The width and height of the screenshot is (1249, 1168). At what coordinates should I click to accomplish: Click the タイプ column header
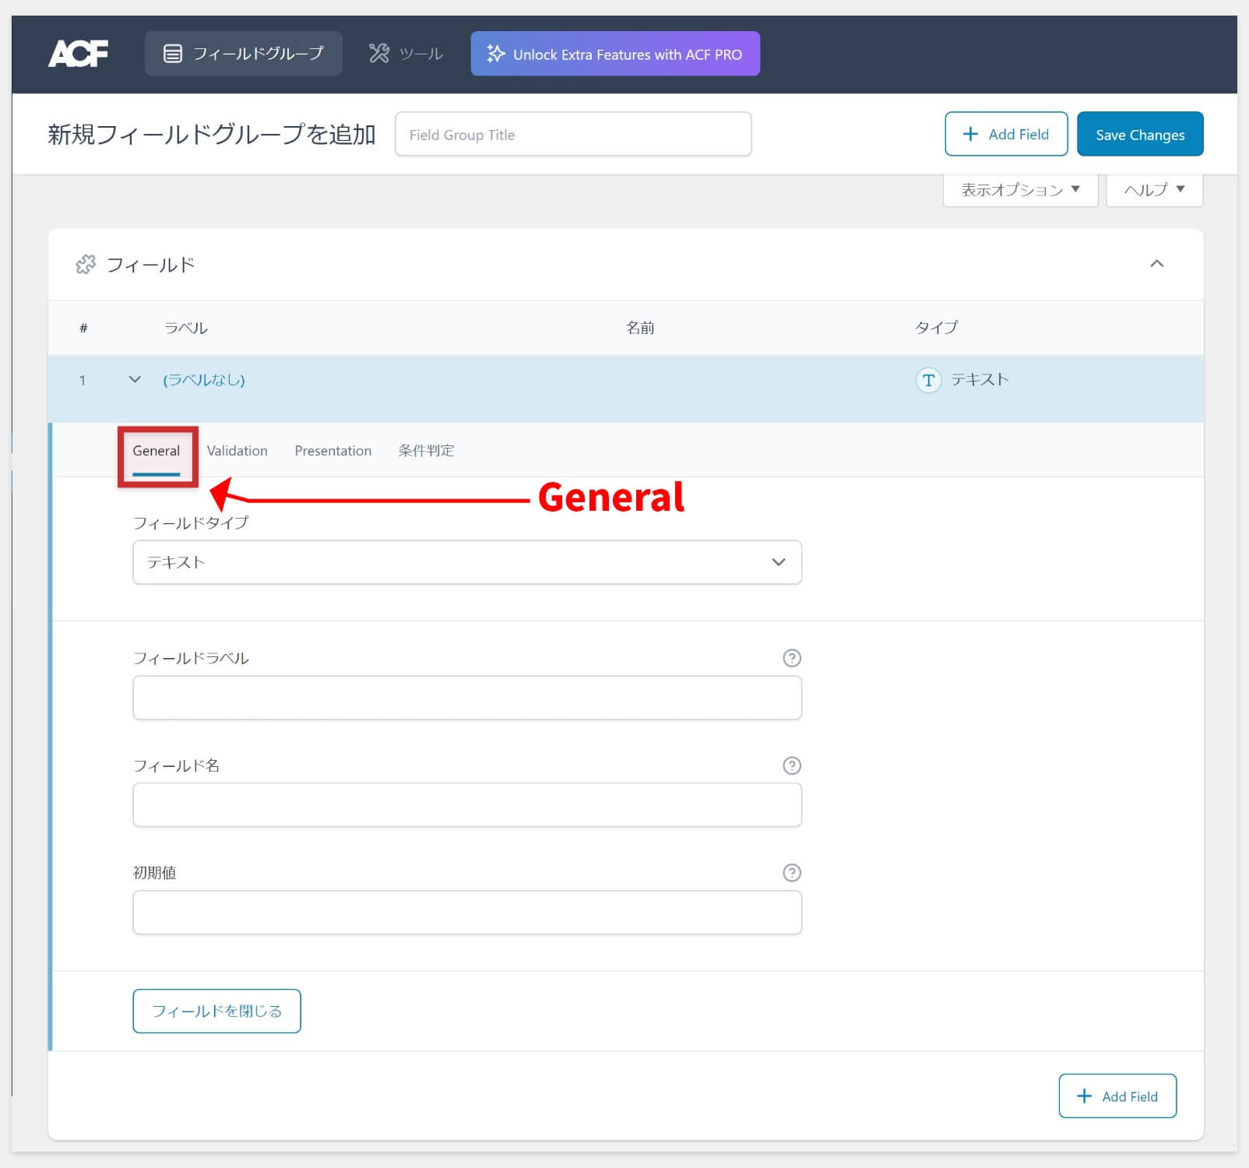point(937,328)
